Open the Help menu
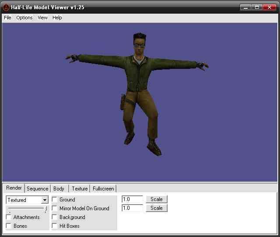Image resolution: width=280 pixels, height=237 pixels. pyautogui.click(x=57, y=18)
